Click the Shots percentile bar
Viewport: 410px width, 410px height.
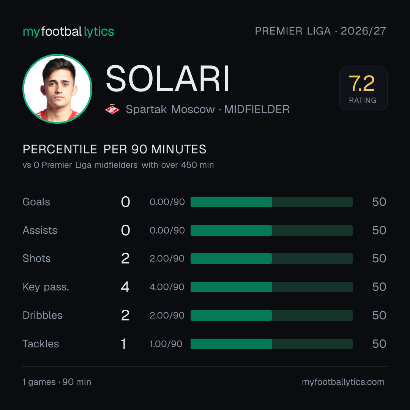click(x=271, y=259)
